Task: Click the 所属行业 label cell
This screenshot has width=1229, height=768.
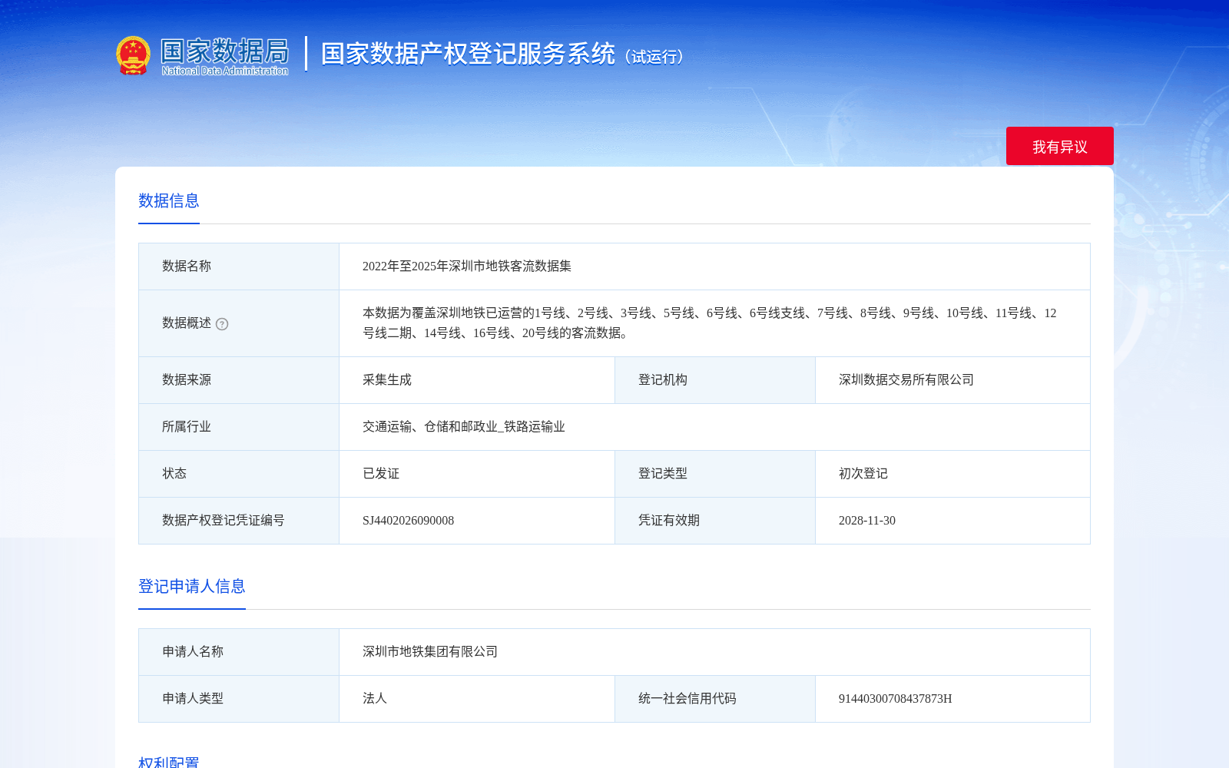Action: pyautogui.click(x=239, y=427)
